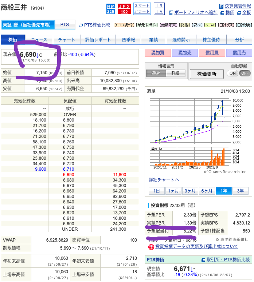Select the 東証1部（当社優先市場） market tab
The height and width of the screenshot is (282, 254).
pyautogui.click(x=28, y=25)
